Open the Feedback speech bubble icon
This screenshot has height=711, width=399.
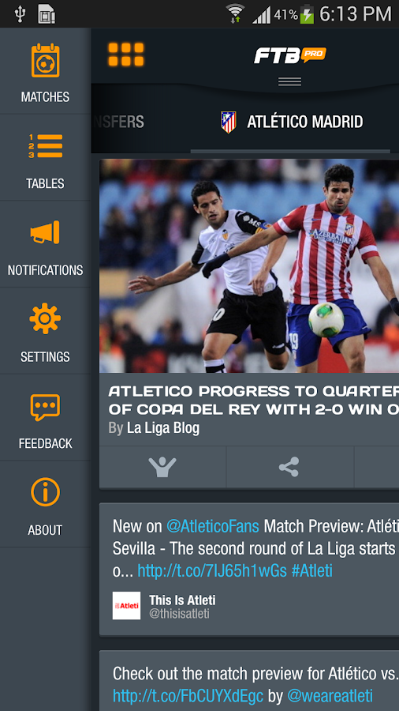(45, 407)
